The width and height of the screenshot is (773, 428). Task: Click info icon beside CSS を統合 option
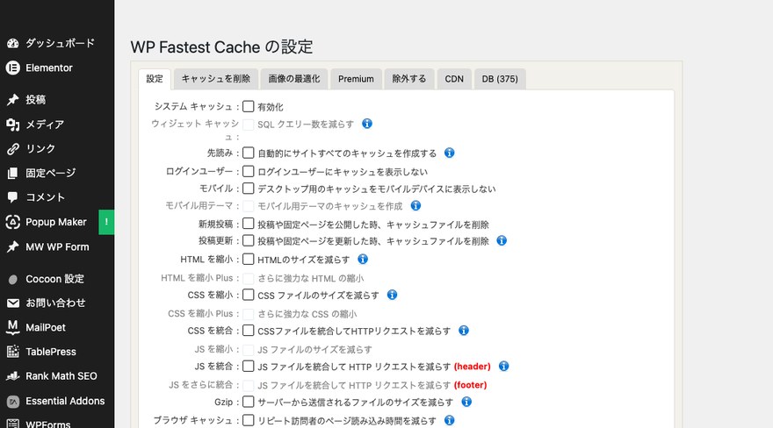point(464,331)
